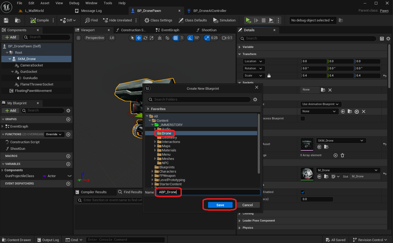
Task: Select the Interactions folder in dialog
Action: click(171, 142)
